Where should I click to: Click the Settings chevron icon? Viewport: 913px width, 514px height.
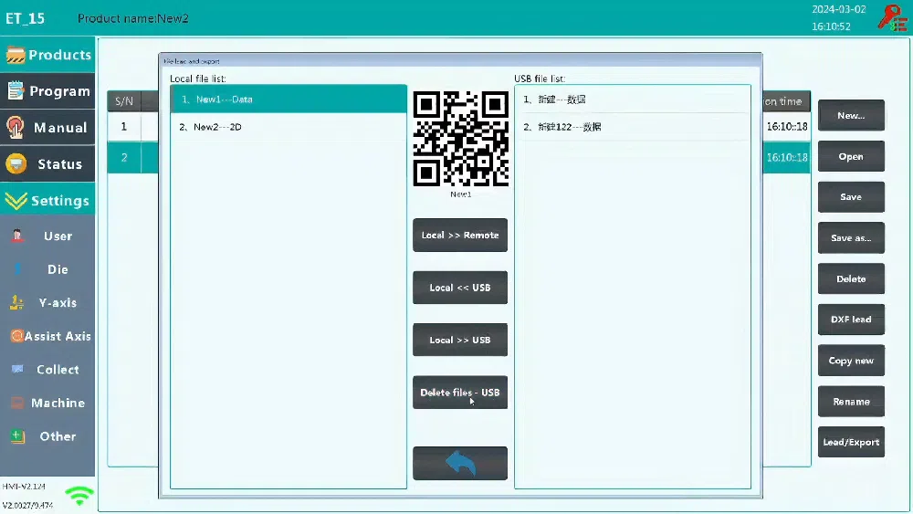point(16,201)
